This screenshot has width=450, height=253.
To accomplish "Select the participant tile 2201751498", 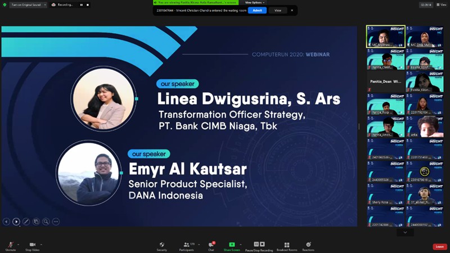I will 425,149.
